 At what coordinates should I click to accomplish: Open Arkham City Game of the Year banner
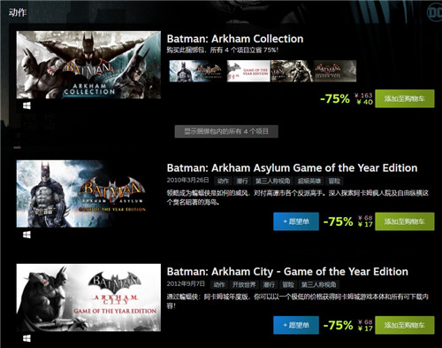point(88,298)
